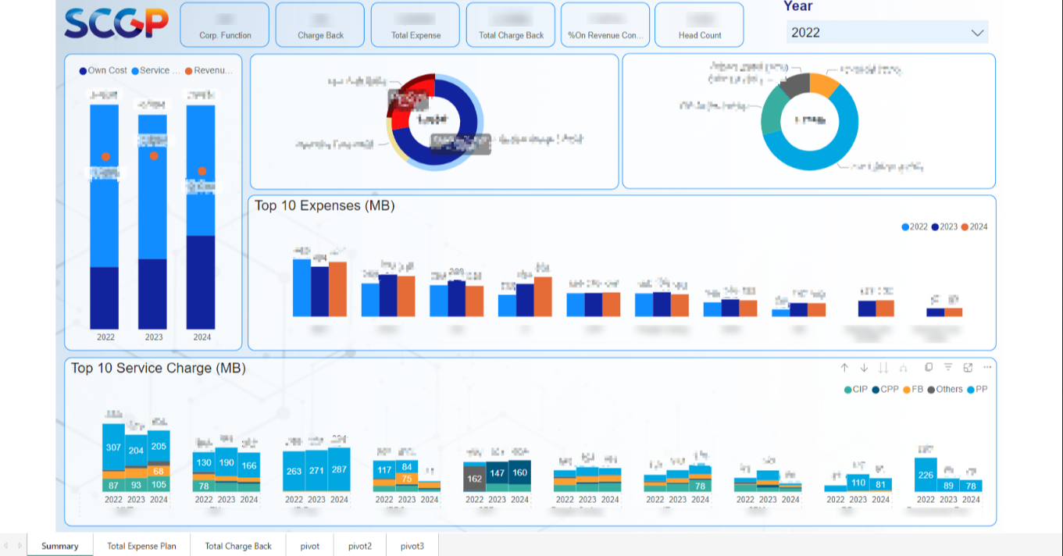Open focus mode on Service Charge chart
The height and width of the screenshot is (556, 1063).
(968, 368)
